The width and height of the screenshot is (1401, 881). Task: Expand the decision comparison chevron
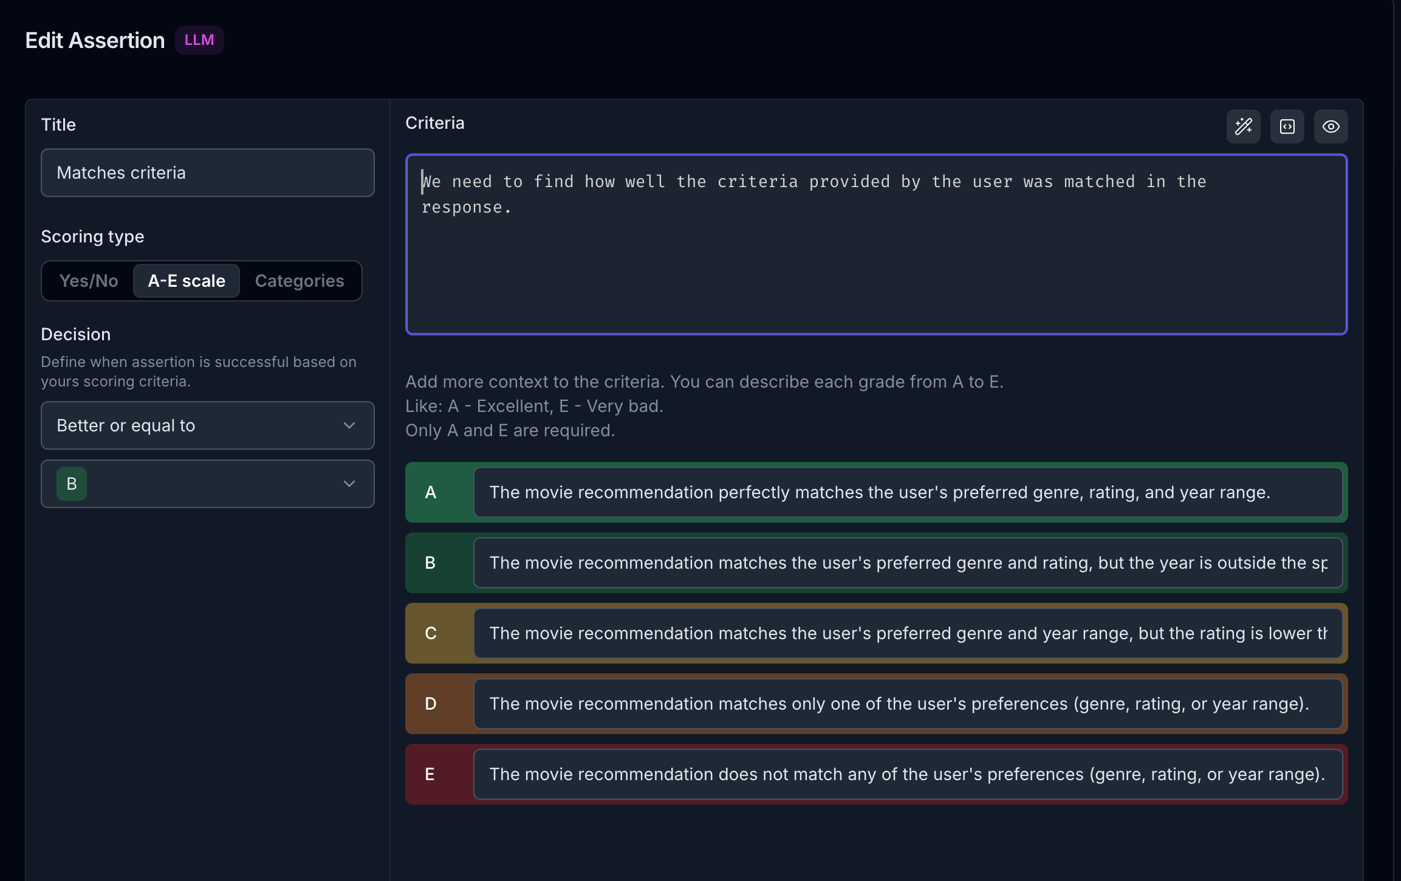(x=349, y=425)
